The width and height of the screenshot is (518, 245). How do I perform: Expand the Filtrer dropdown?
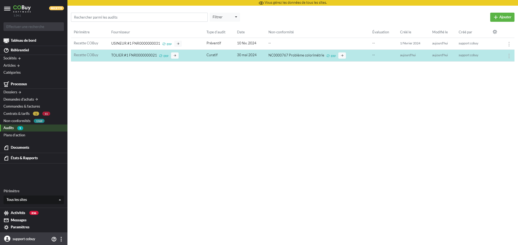click(225, 17)
